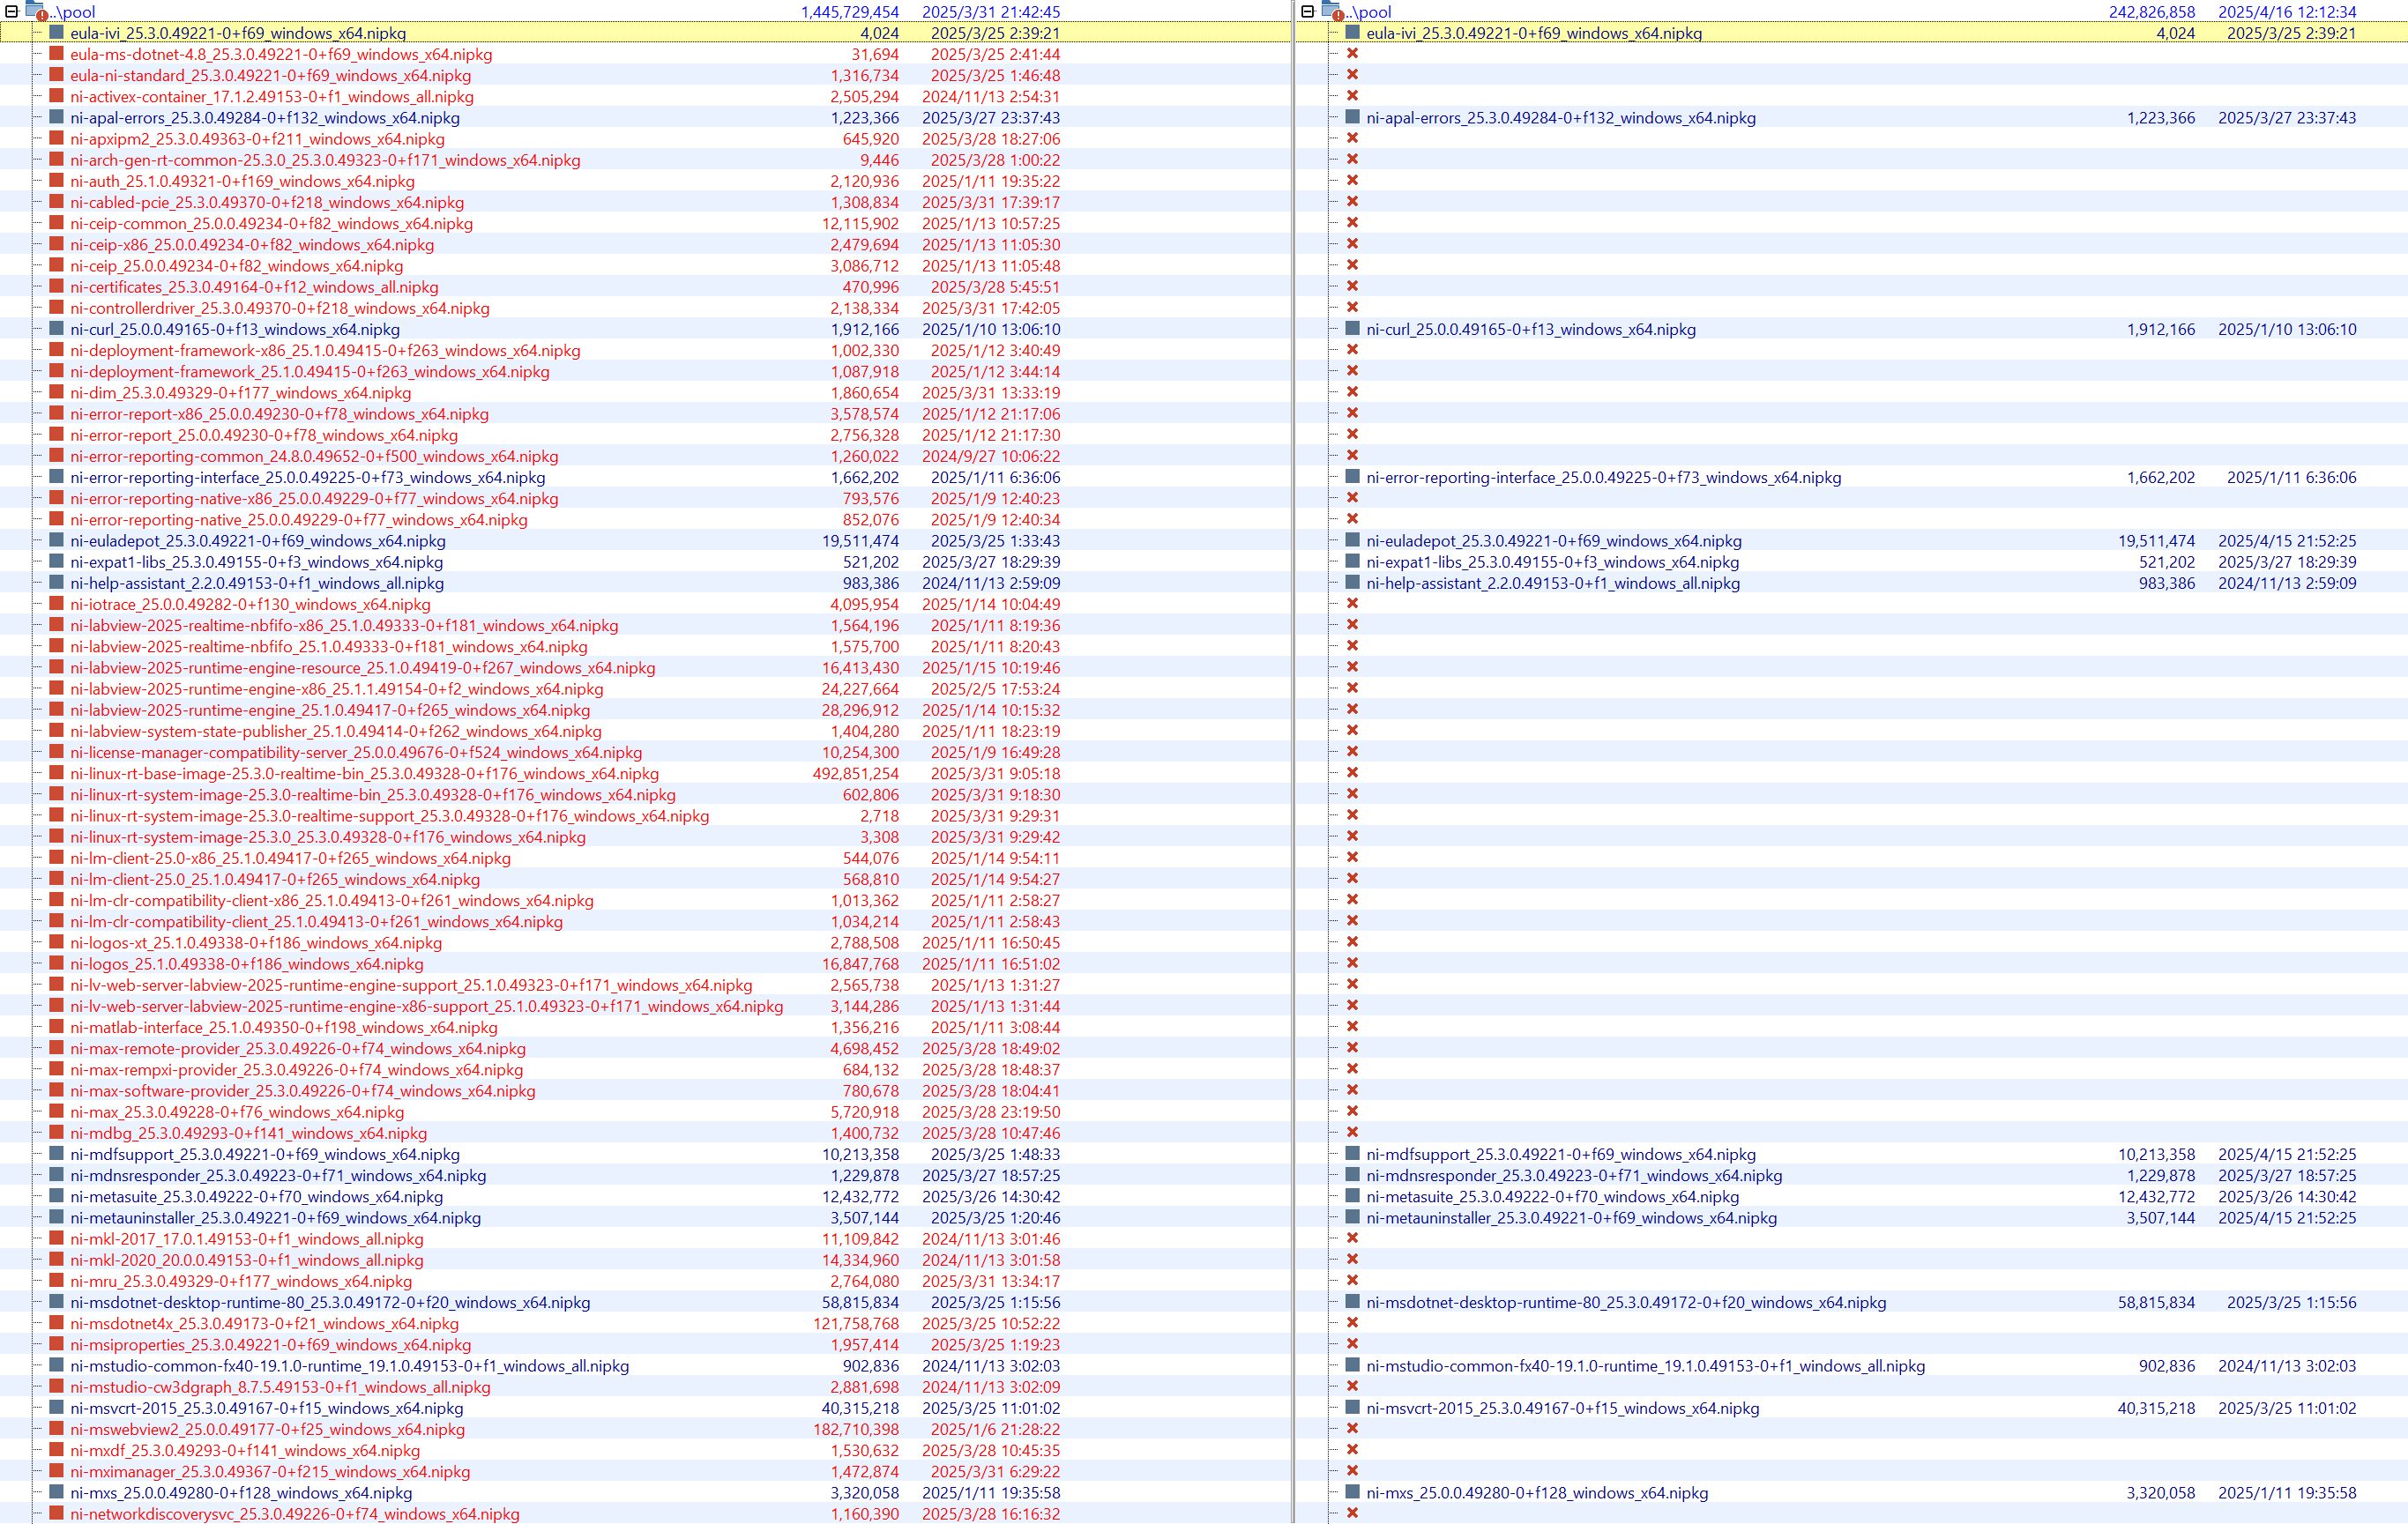
Task: Click the file icon of ni-mkl-2017 package
Action: click(x=57, y=1238)
